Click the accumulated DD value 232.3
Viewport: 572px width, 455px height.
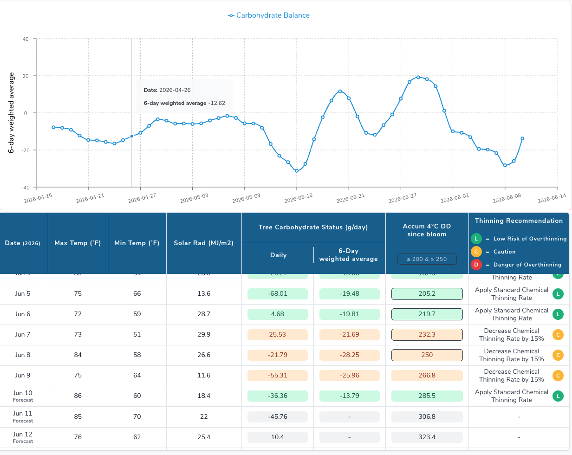tap(427, 335)
